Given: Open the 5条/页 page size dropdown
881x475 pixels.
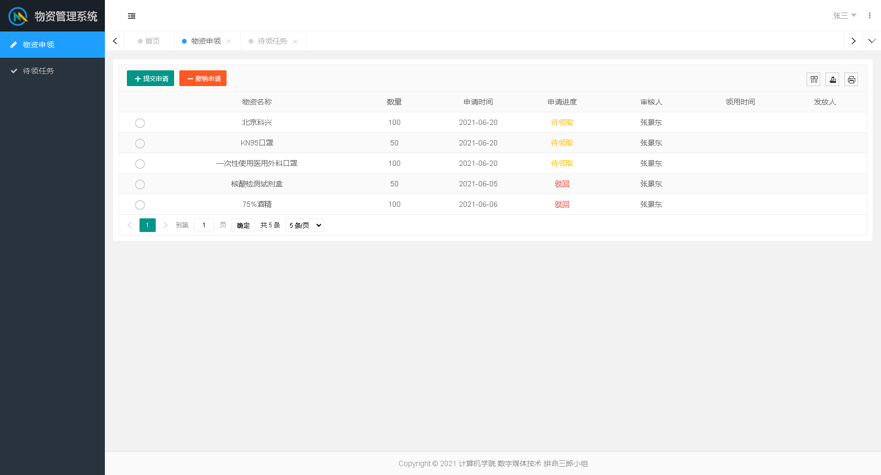Looking at the screenshot, I should point(304,225).
